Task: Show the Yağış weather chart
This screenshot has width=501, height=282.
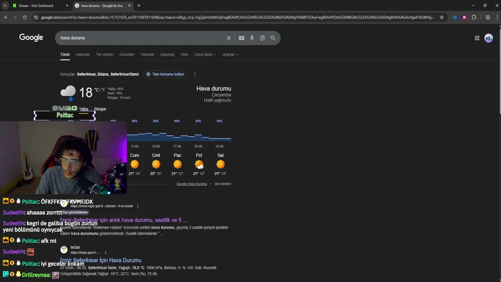Action: pos(83,109)
